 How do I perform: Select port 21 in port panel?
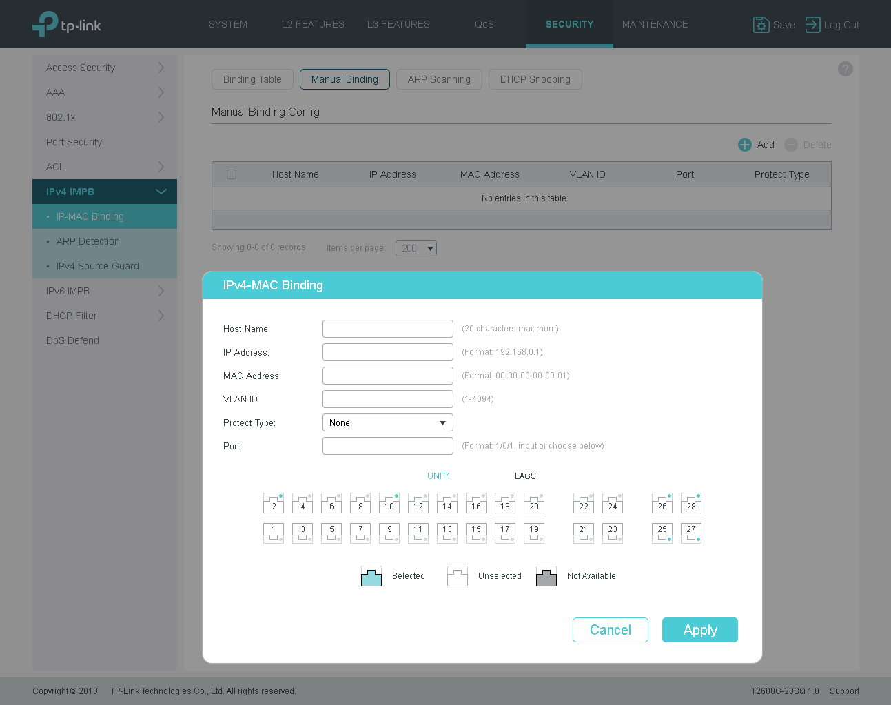[584, 533]
